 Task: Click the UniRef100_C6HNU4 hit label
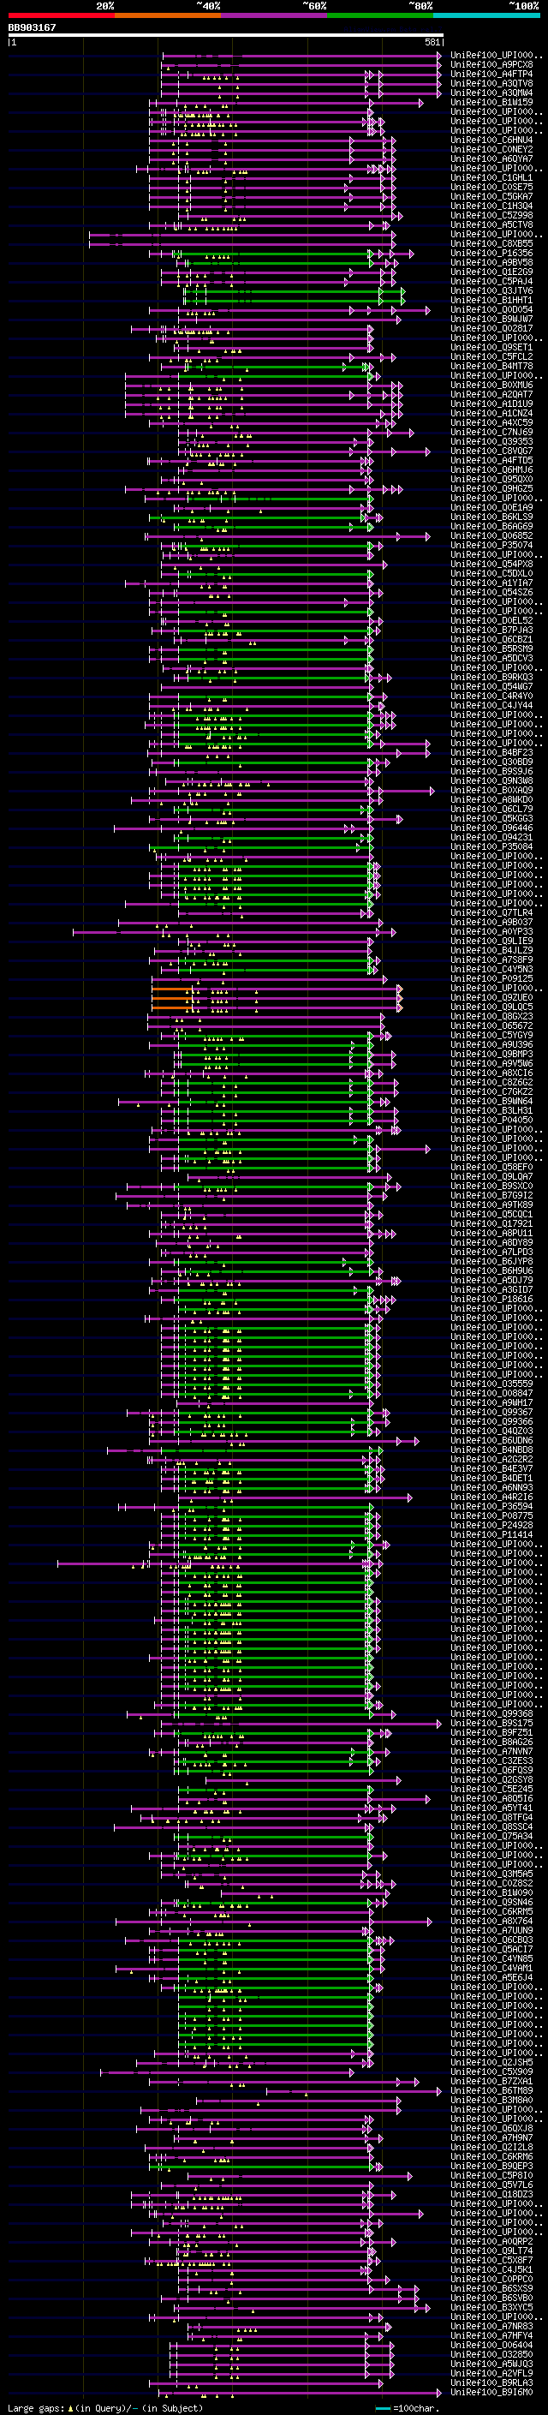[491, 140]
